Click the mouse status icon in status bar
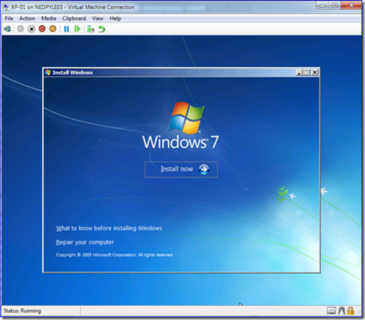 click(341, 311)
